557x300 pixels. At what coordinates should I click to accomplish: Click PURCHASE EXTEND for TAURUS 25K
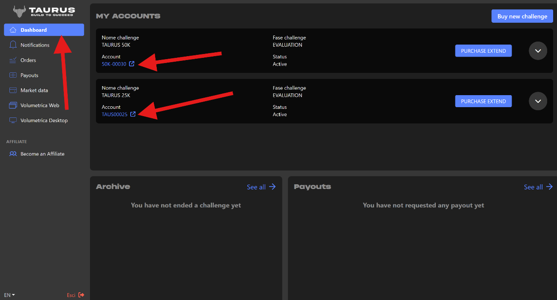(x=483, y=101)
